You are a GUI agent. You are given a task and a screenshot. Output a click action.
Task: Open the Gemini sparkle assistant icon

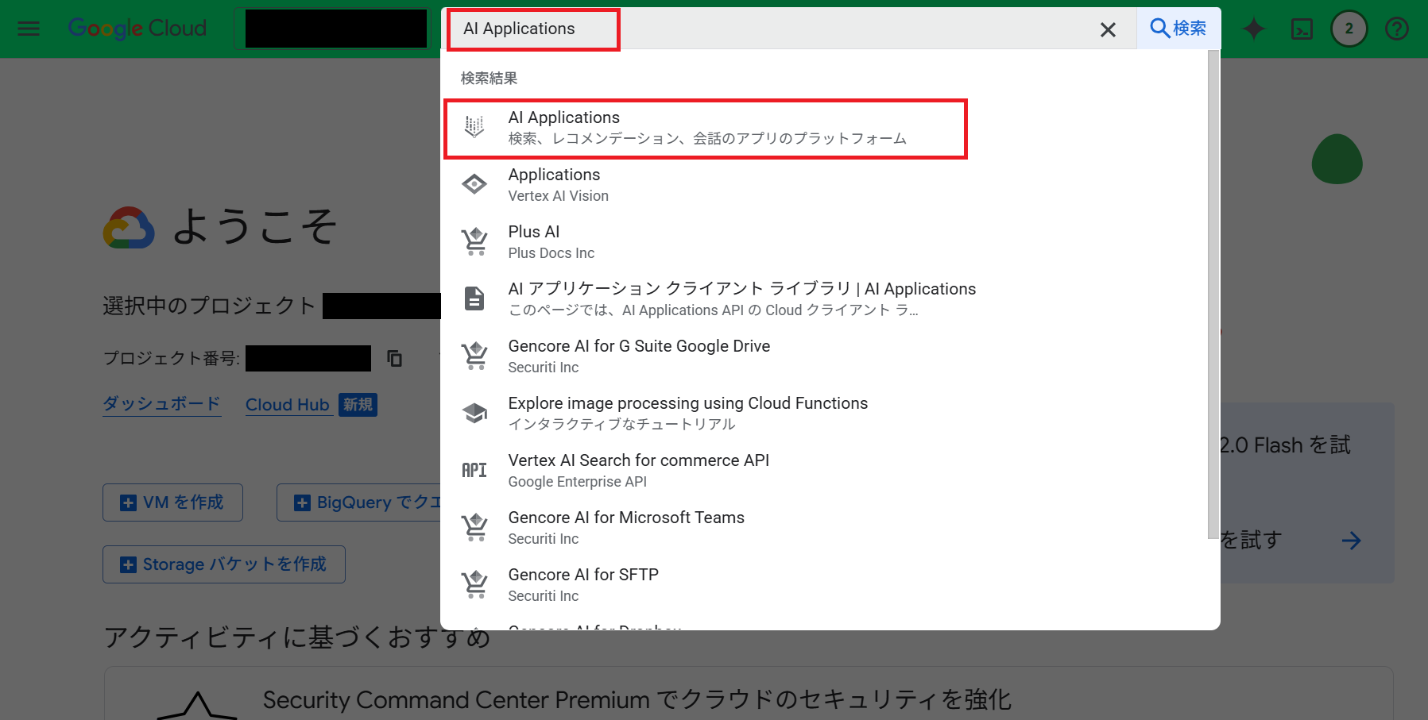[x=1254, y=29]
